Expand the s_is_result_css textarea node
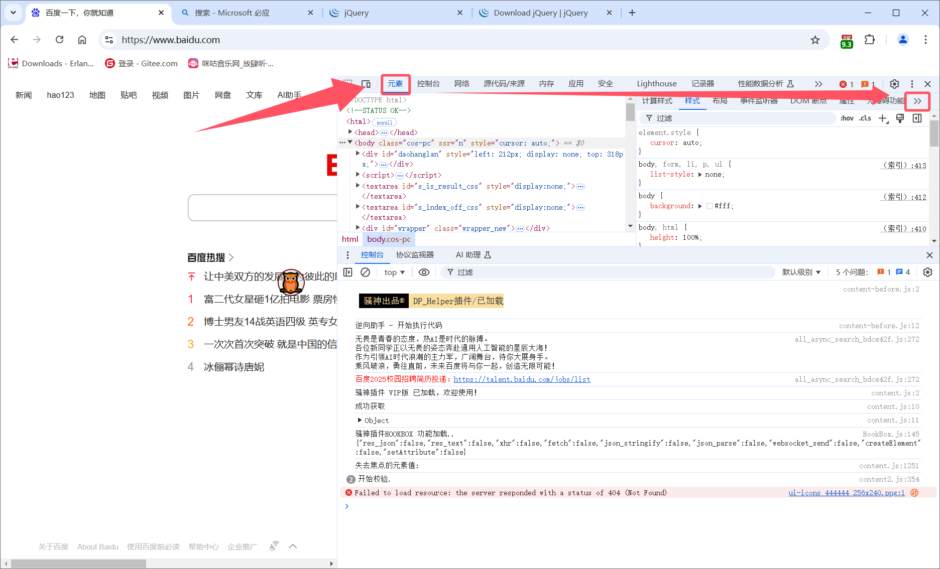 point(358,186)
